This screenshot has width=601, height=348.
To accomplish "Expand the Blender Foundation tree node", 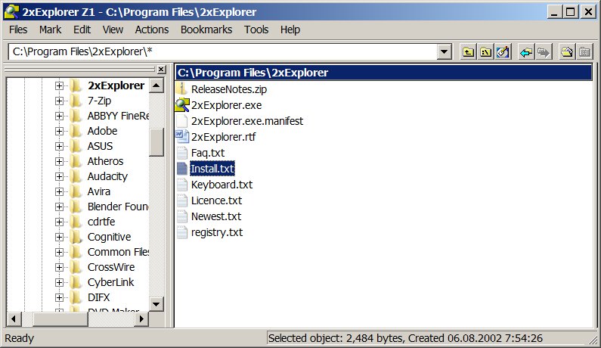I will coord(59,207).
